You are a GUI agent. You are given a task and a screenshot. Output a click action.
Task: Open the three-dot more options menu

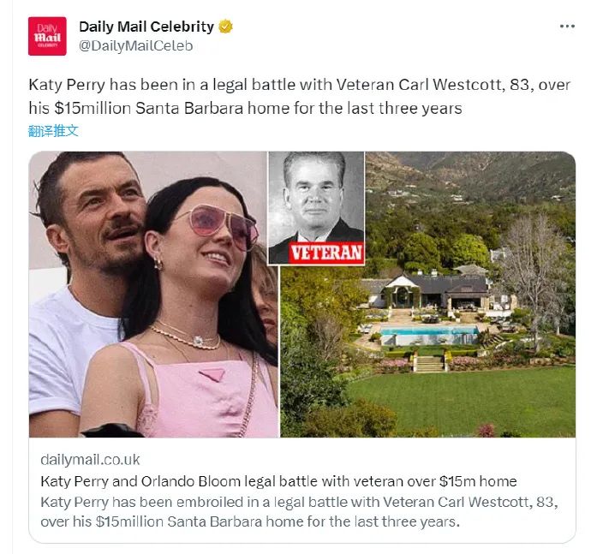click(x=567, y=26)
